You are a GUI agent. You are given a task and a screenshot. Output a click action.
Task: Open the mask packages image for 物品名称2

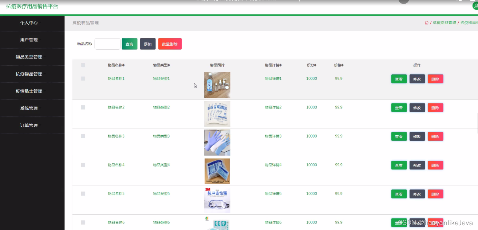[217, 114]
